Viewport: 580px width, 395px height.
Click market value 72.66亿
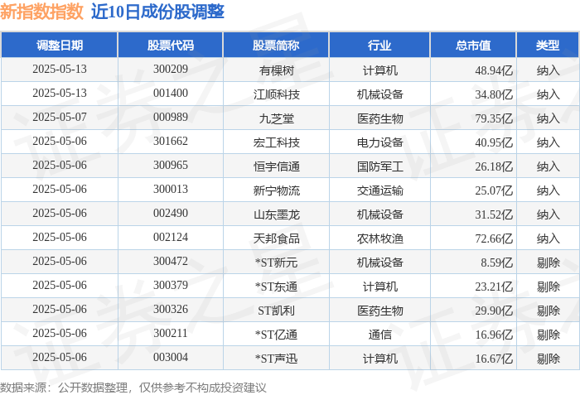click(494, 238)
